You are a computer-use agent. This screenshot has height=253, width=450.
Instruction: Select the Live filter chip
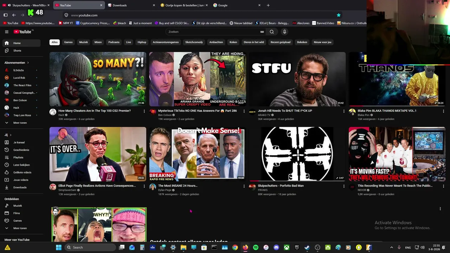(x=128, y=42)
